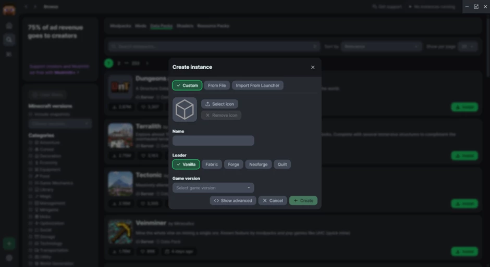490x267 pixels.
Task: Pick Quilt as the loader
Action: 282,164
